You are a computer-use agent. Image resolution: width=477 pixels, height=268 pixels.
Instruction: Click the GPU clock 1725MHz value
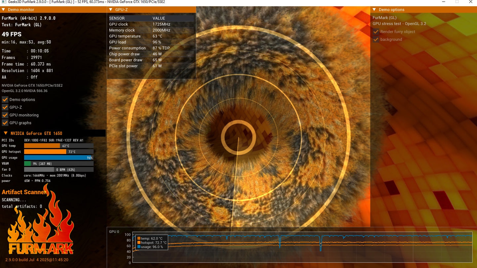pyautogui.click(x=161, y=24)
